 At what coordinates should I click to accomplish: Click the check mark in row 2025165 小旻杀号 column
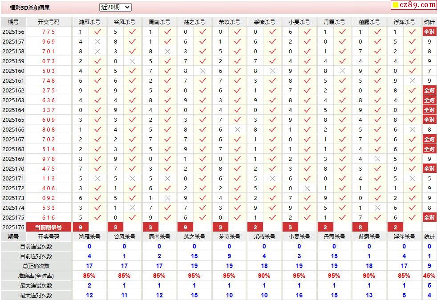pos(307,120)
